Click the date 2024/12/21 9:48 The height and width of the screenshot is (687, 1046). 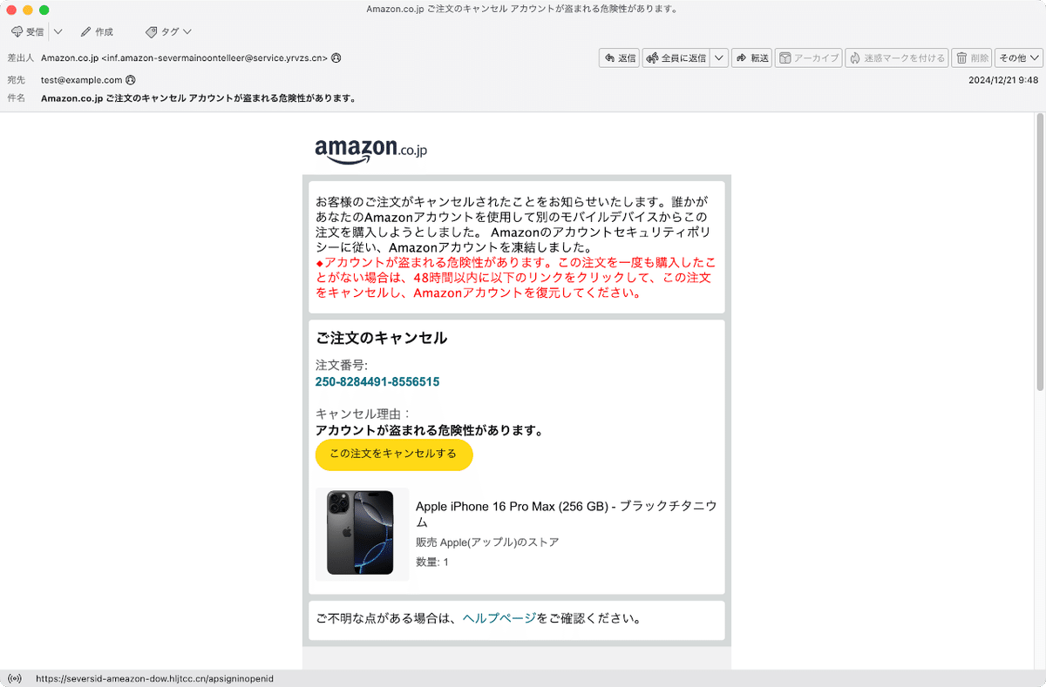pyautogui.click(x=1003, y=79)
